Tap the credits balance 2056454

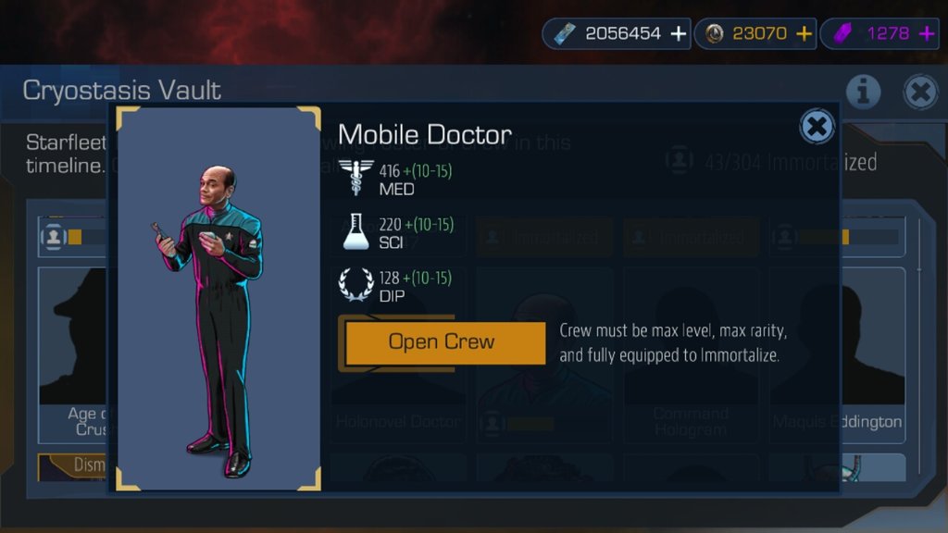[x=623, y=33]
